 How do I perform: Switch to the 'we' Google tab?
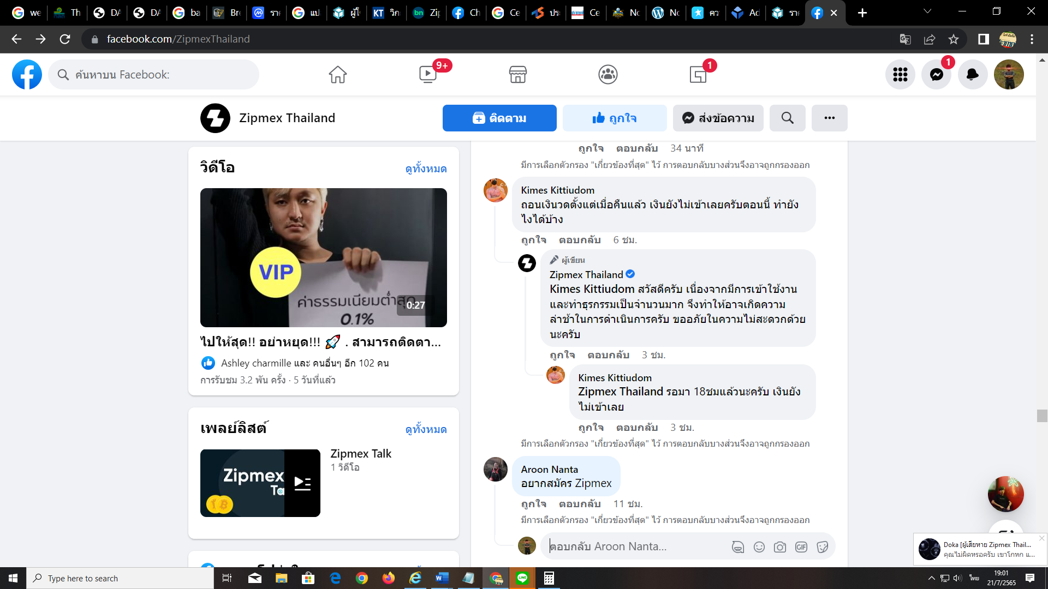pyautogui.click(x=27, y=13)
